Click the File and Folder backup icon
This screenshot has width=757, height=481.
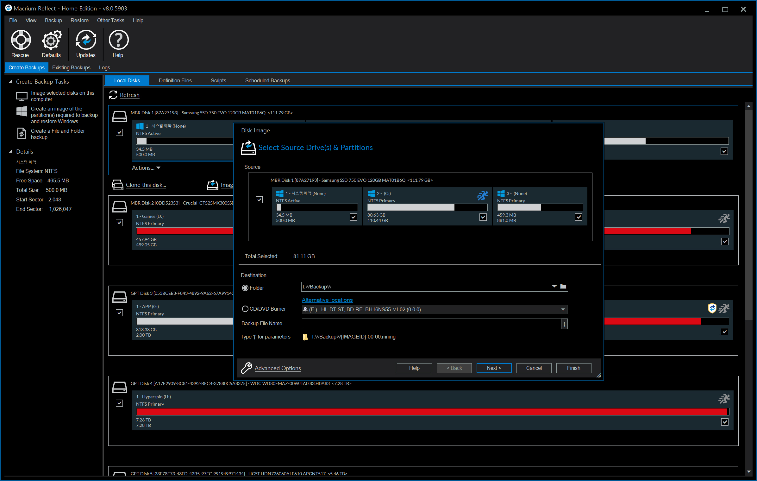point(22,133)
